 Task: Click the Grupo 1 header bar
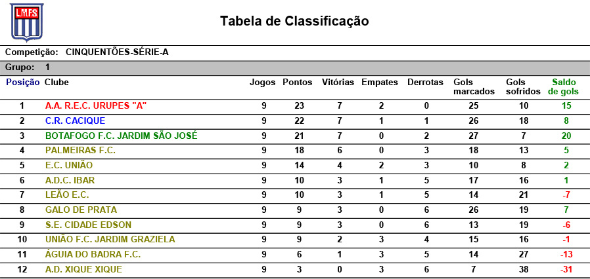coord(294,67)
